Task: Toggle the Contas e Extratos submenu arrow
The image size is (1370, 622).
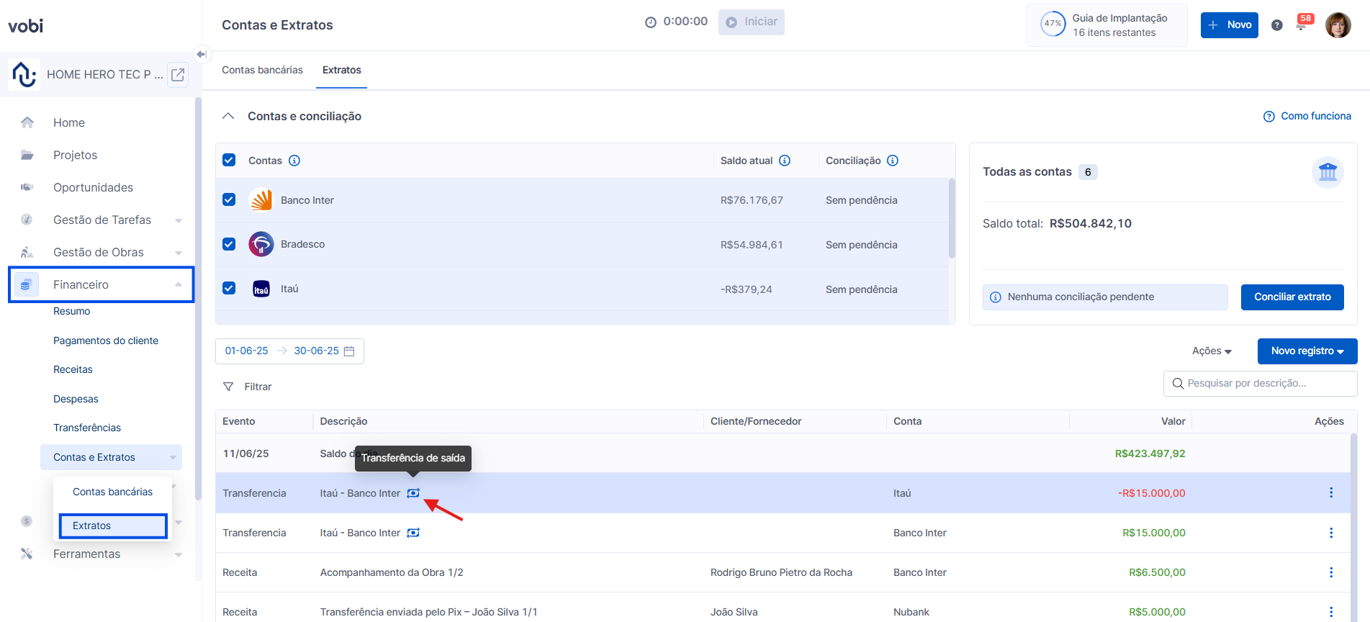Action: (x=173, y=458)
